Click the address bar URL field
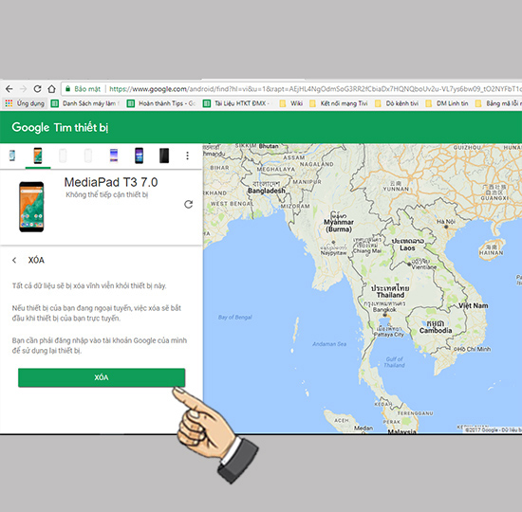522x512 pixels. point(313,89)
